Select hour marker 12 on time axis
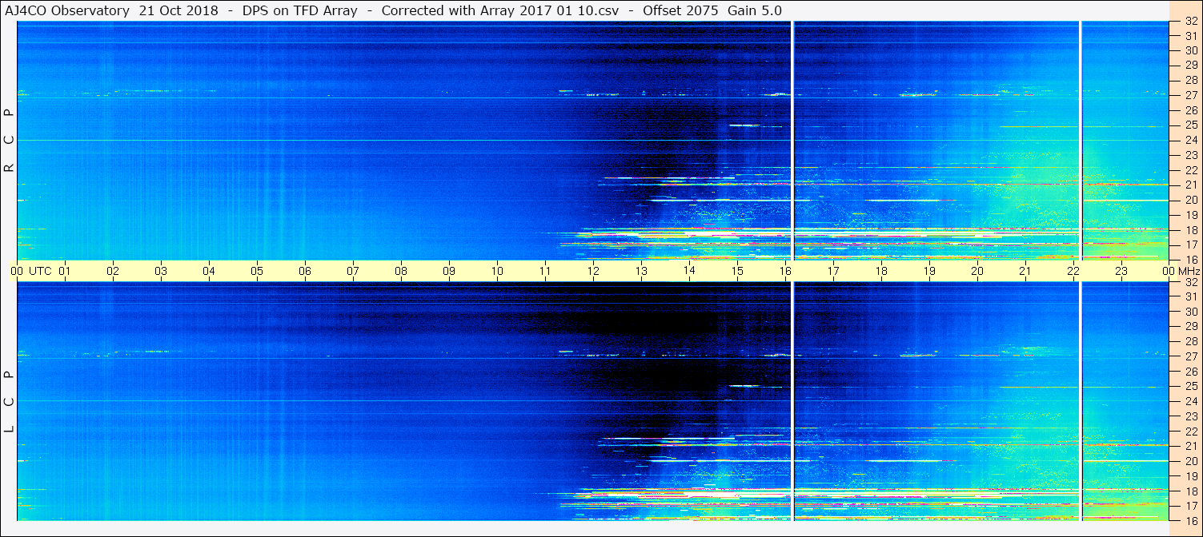 tap(593, 271)
